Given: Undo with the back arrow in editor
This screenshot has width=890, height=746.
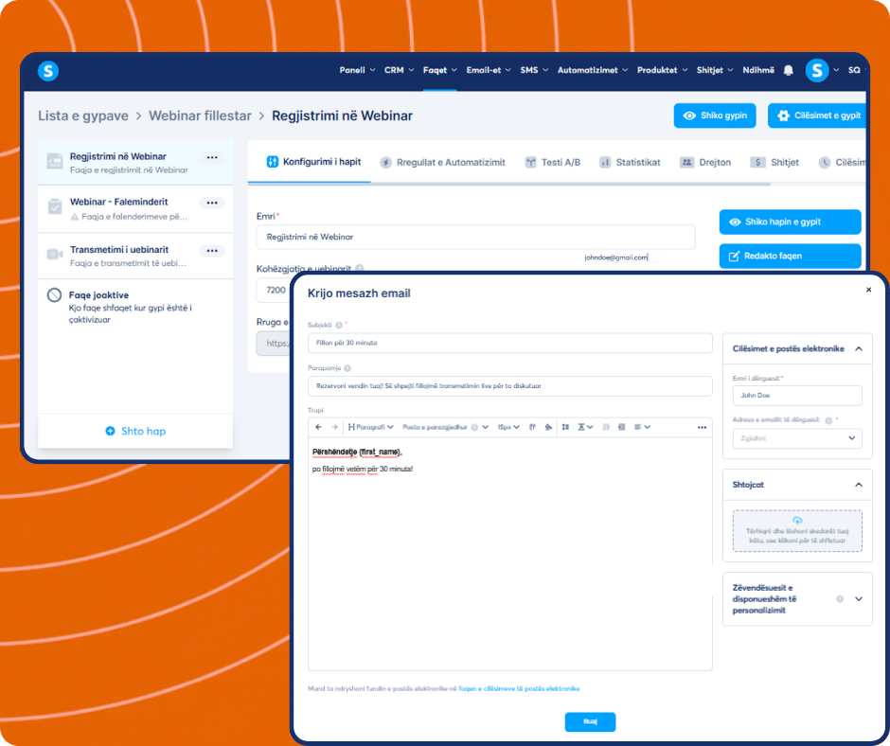Looking at the screenshot, I should (x=318, y=427).
